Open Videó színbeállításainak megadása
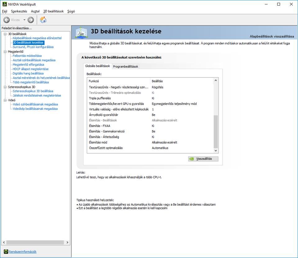 tap(35, 104)
